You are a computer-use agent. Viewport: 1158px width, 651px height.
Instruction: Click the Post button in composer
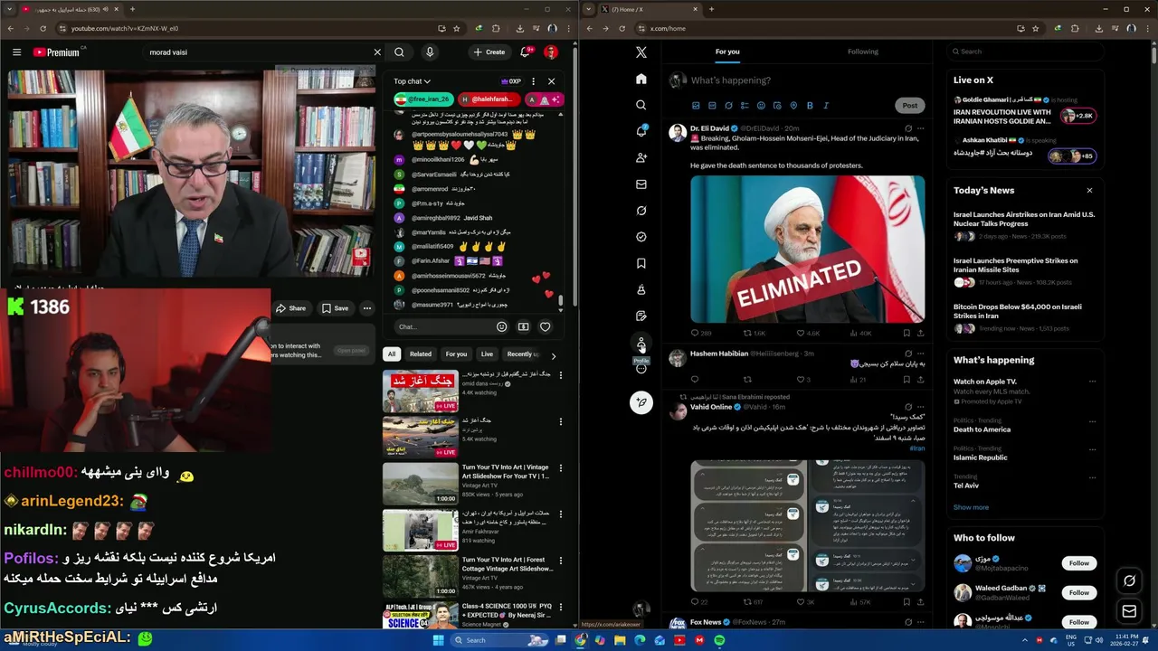(909, 106)
